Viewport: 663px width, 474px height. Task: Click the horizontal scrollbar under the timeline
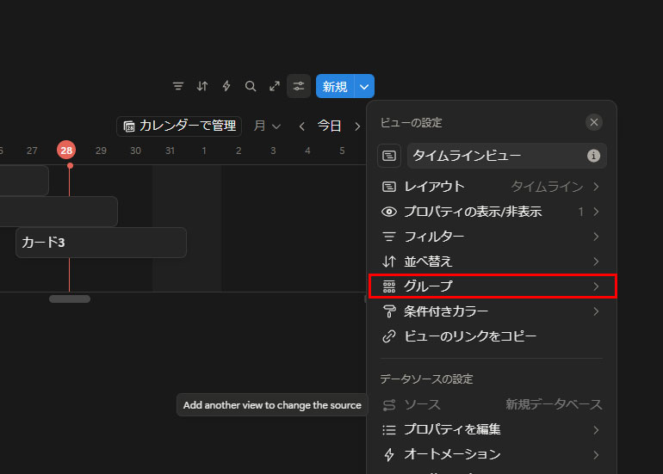click(x=70, y=299)
